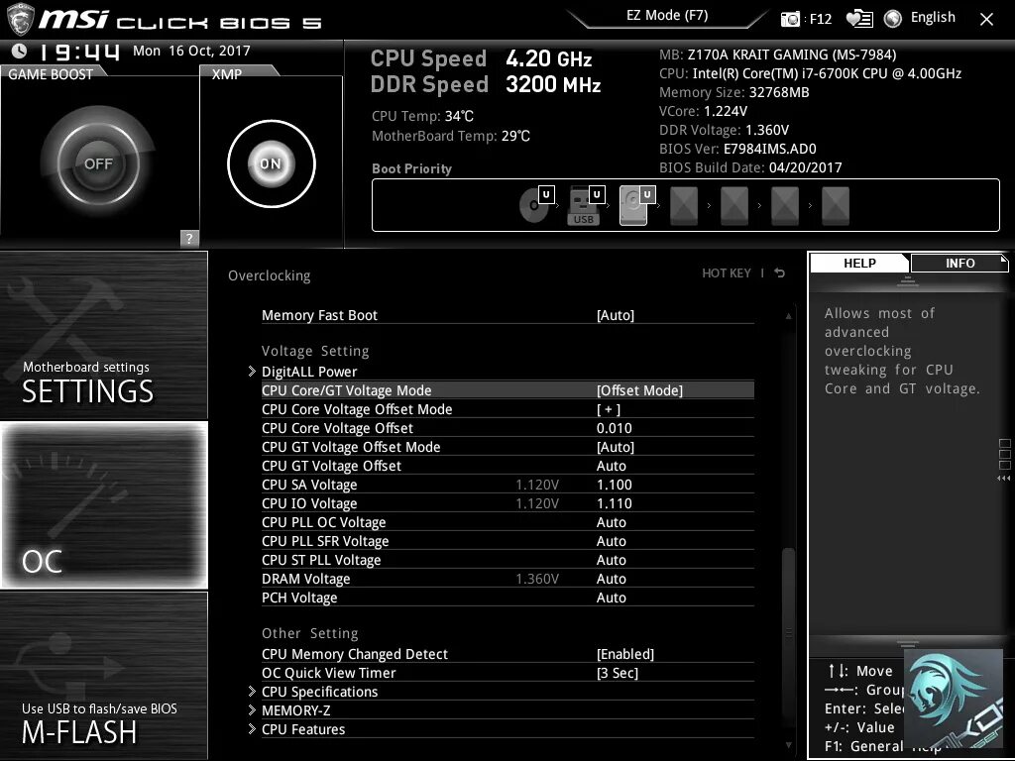Turn on the GAME BOOST knob

pos(98,163)
